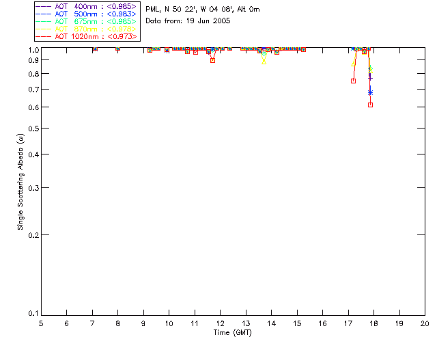Viewport: 437px width, 350px height.
Task: Click the yellow triangle marker near hour 13.7
Action: click(264, 62)
